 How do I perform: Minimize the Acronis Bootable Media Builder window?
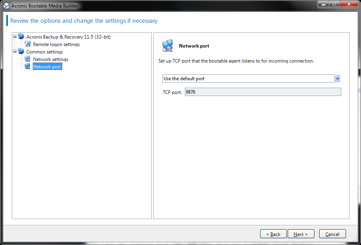click(x=324, y=4)
